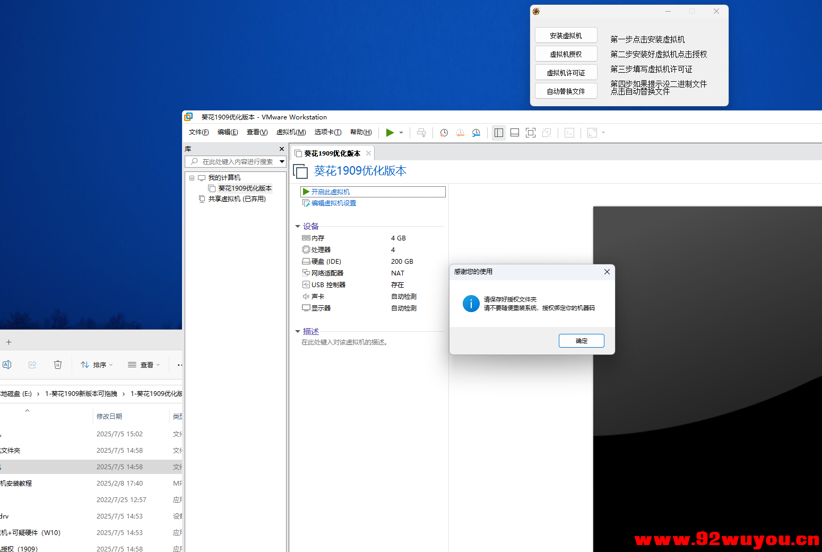Toggle the library panel icon in VMware toolbar
This screenshot has height=552, width=822.
click(x=498, y=132)
